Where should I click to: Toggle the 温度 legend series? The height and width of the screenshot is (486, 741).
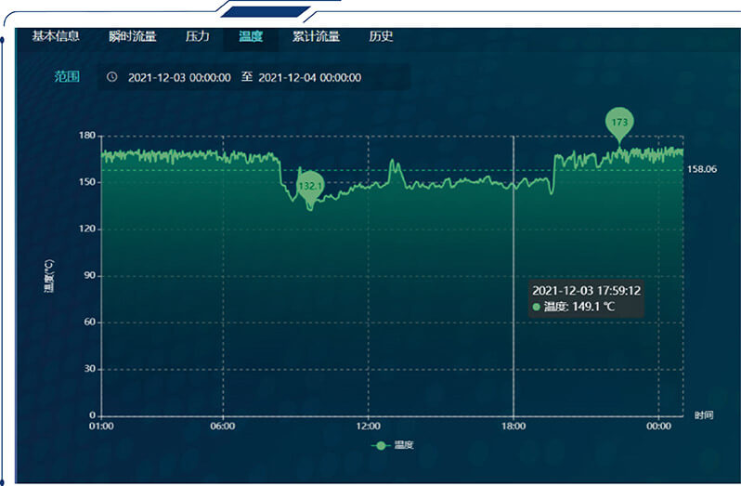click(x=393, y=445)
